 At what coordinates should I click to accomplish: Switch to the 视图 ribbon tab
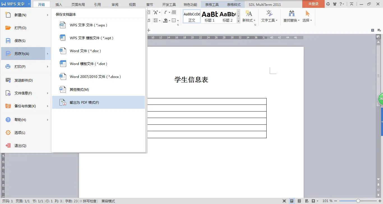pyautogui.click(x=132, y=4)
